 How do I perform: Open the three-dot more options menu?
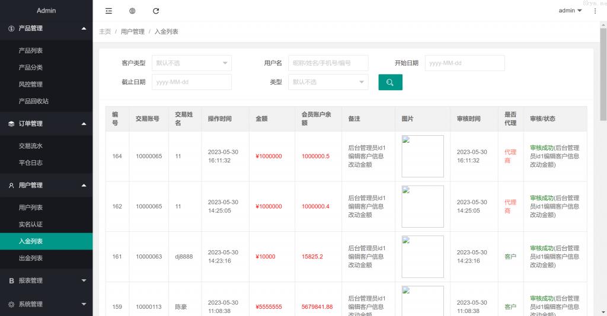(595, 11)
